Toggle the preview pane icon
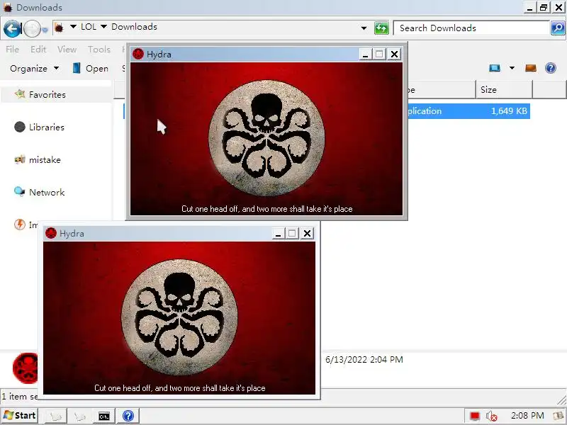The image size is (567, 425). click(530, 68)
